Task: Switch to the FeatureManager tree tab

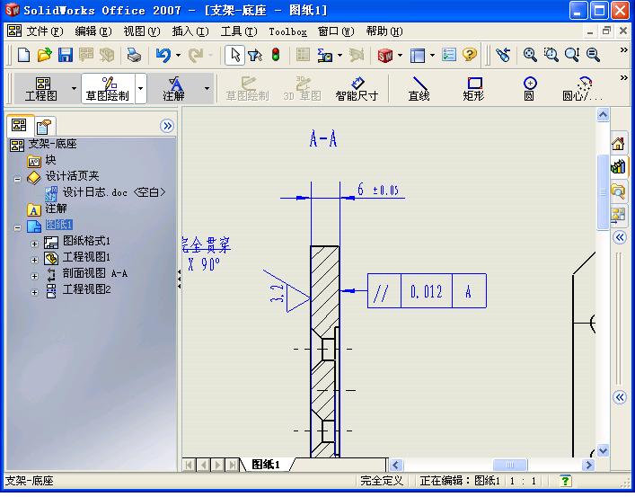Action: point(20,125)
